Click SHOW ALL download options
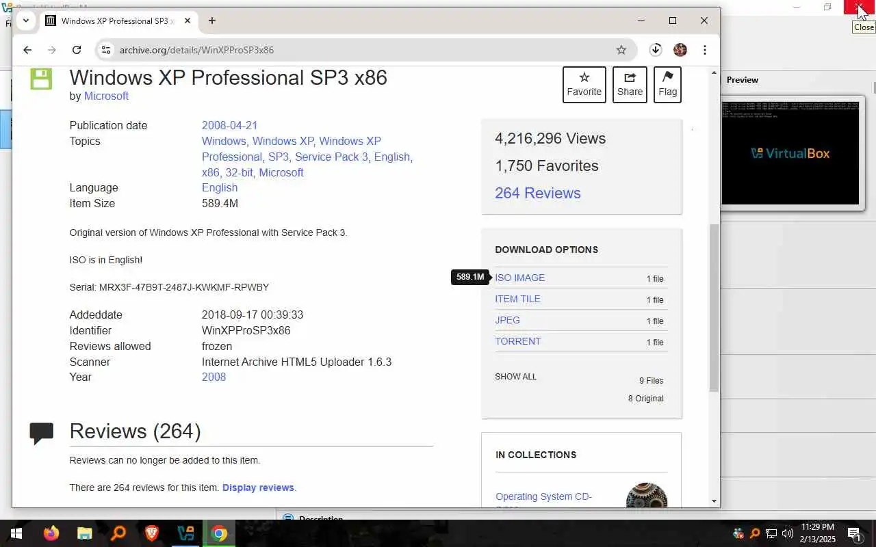 [x=515, y=377]
